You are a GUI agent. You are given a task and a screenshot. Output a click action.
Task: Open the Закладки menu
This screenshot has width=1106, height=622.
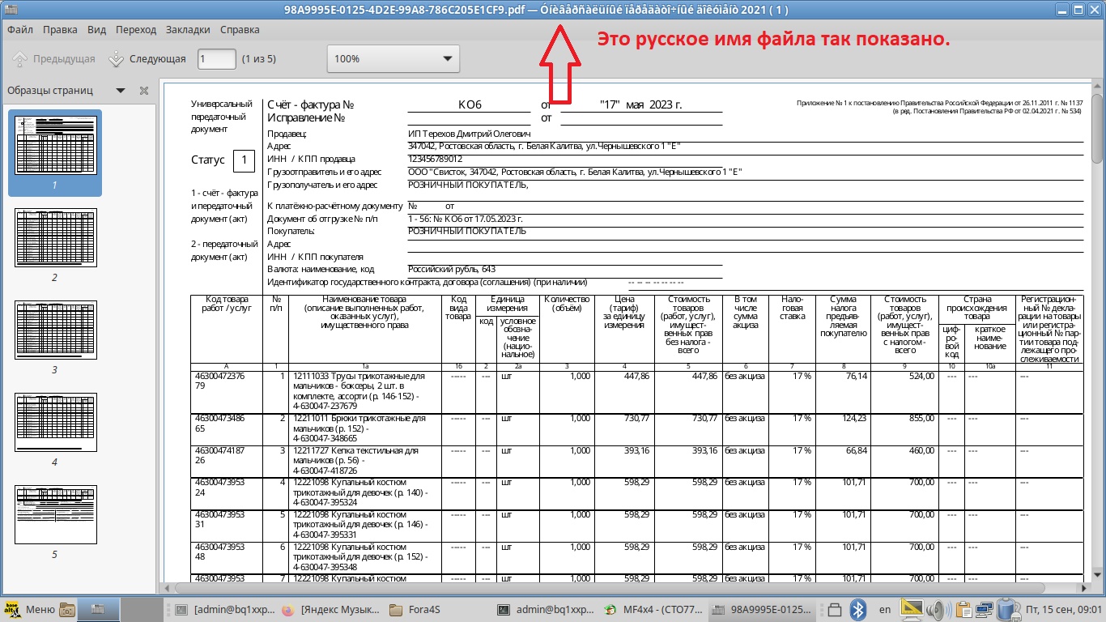tap(187, 30)
